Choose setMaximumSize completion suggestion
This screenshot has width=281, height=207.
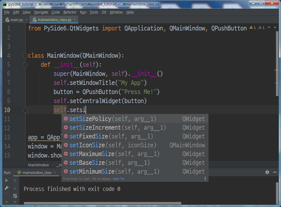point(135,154)
